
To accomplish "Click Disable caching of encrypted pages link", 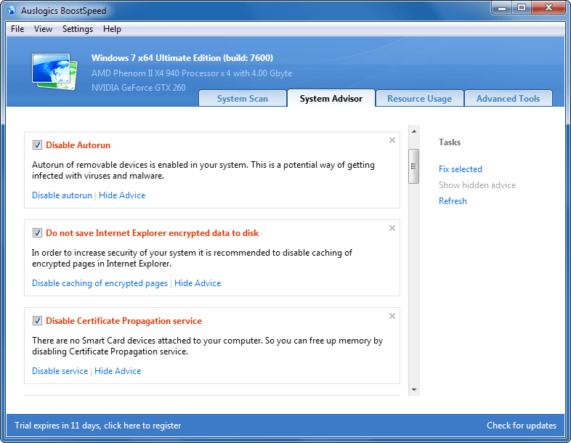I will [100, 283].
